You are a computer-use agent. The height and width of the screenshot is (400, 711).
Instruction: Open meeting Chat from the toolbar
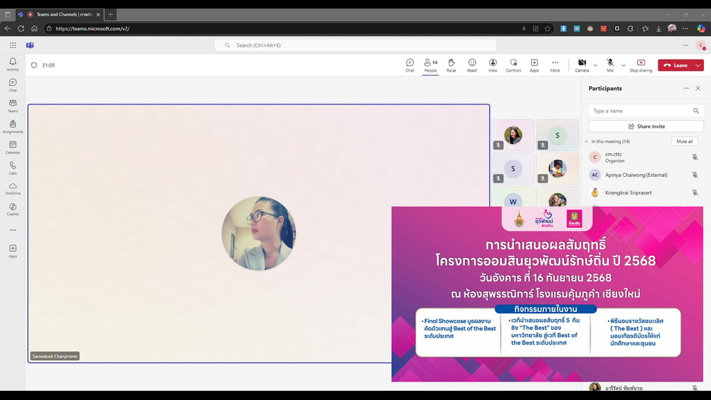click(410, 65)
